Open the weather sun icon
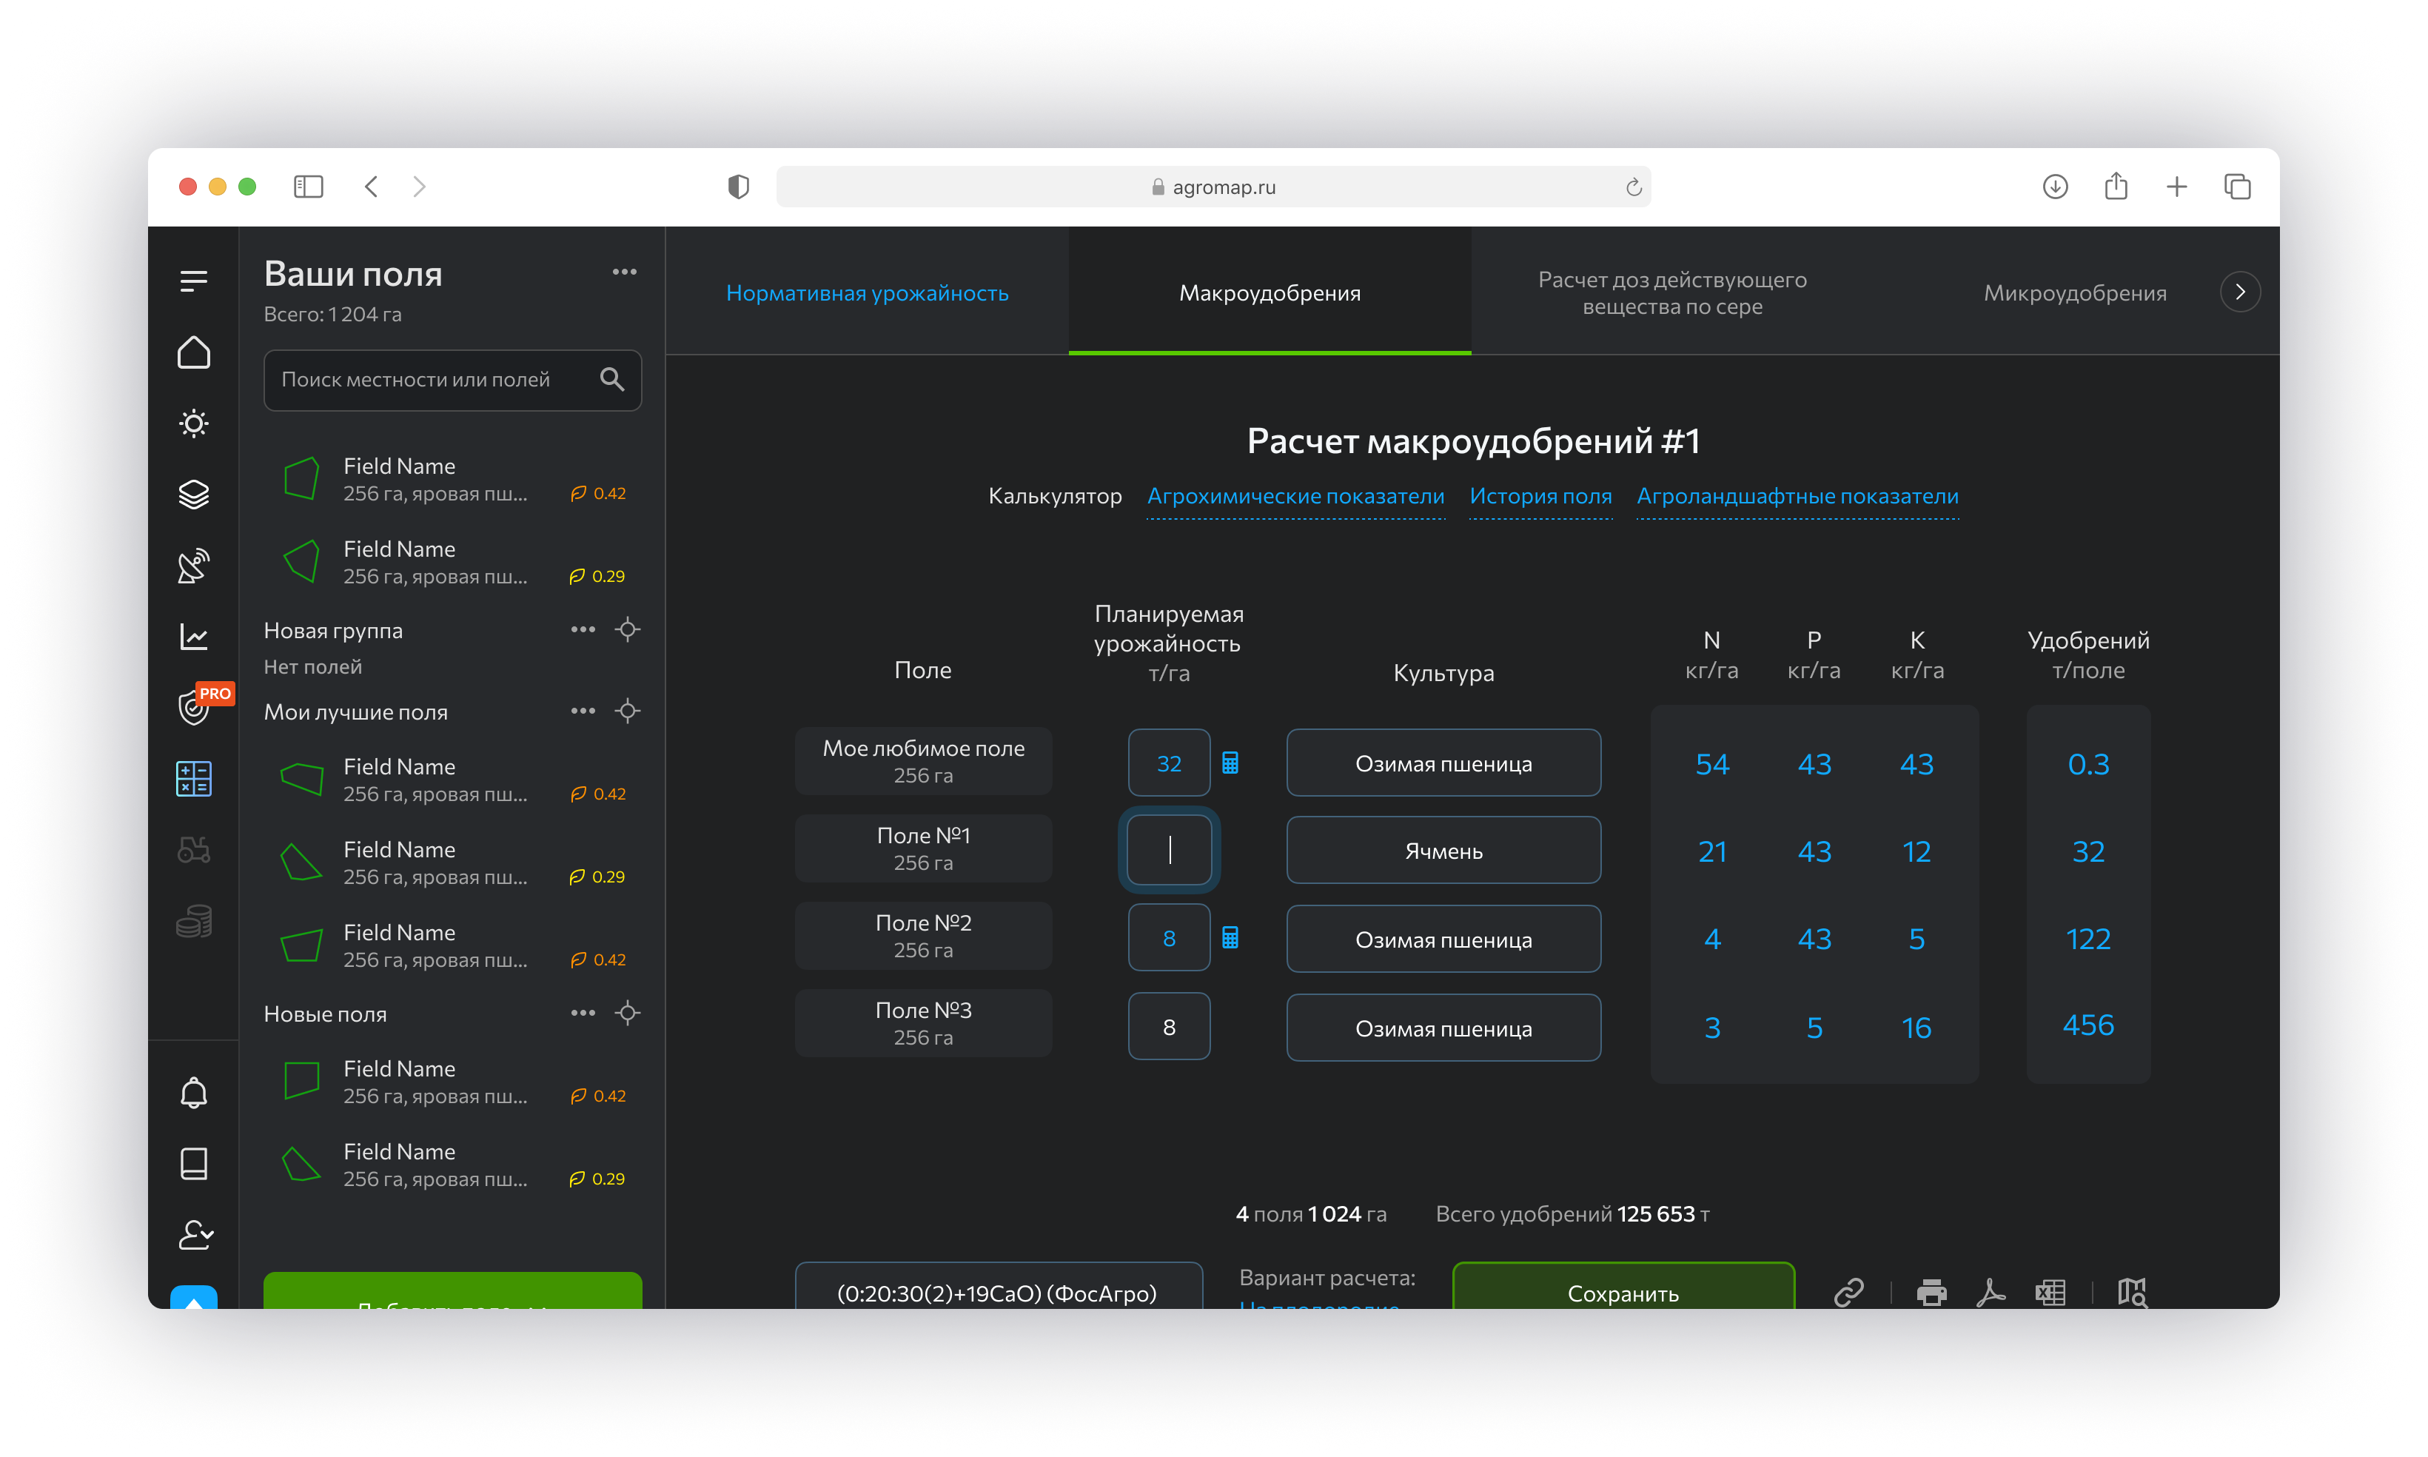This screenshot has height=1457, width=2428. pyautogui.click(x=193, y=423)
